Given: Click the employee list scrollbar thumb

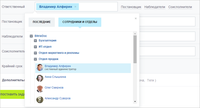Looking at the screenshot, I should point(135,49).
